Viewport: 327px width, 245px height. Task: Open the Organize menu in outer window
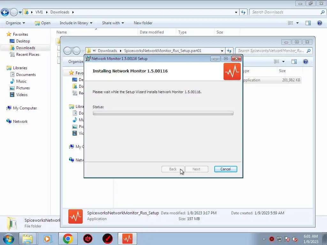point(15,23)
